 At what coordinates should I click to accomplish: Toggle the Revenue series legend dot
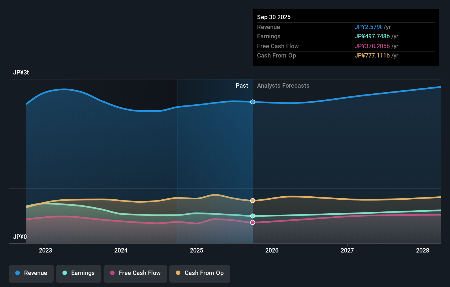coord(18,273)
